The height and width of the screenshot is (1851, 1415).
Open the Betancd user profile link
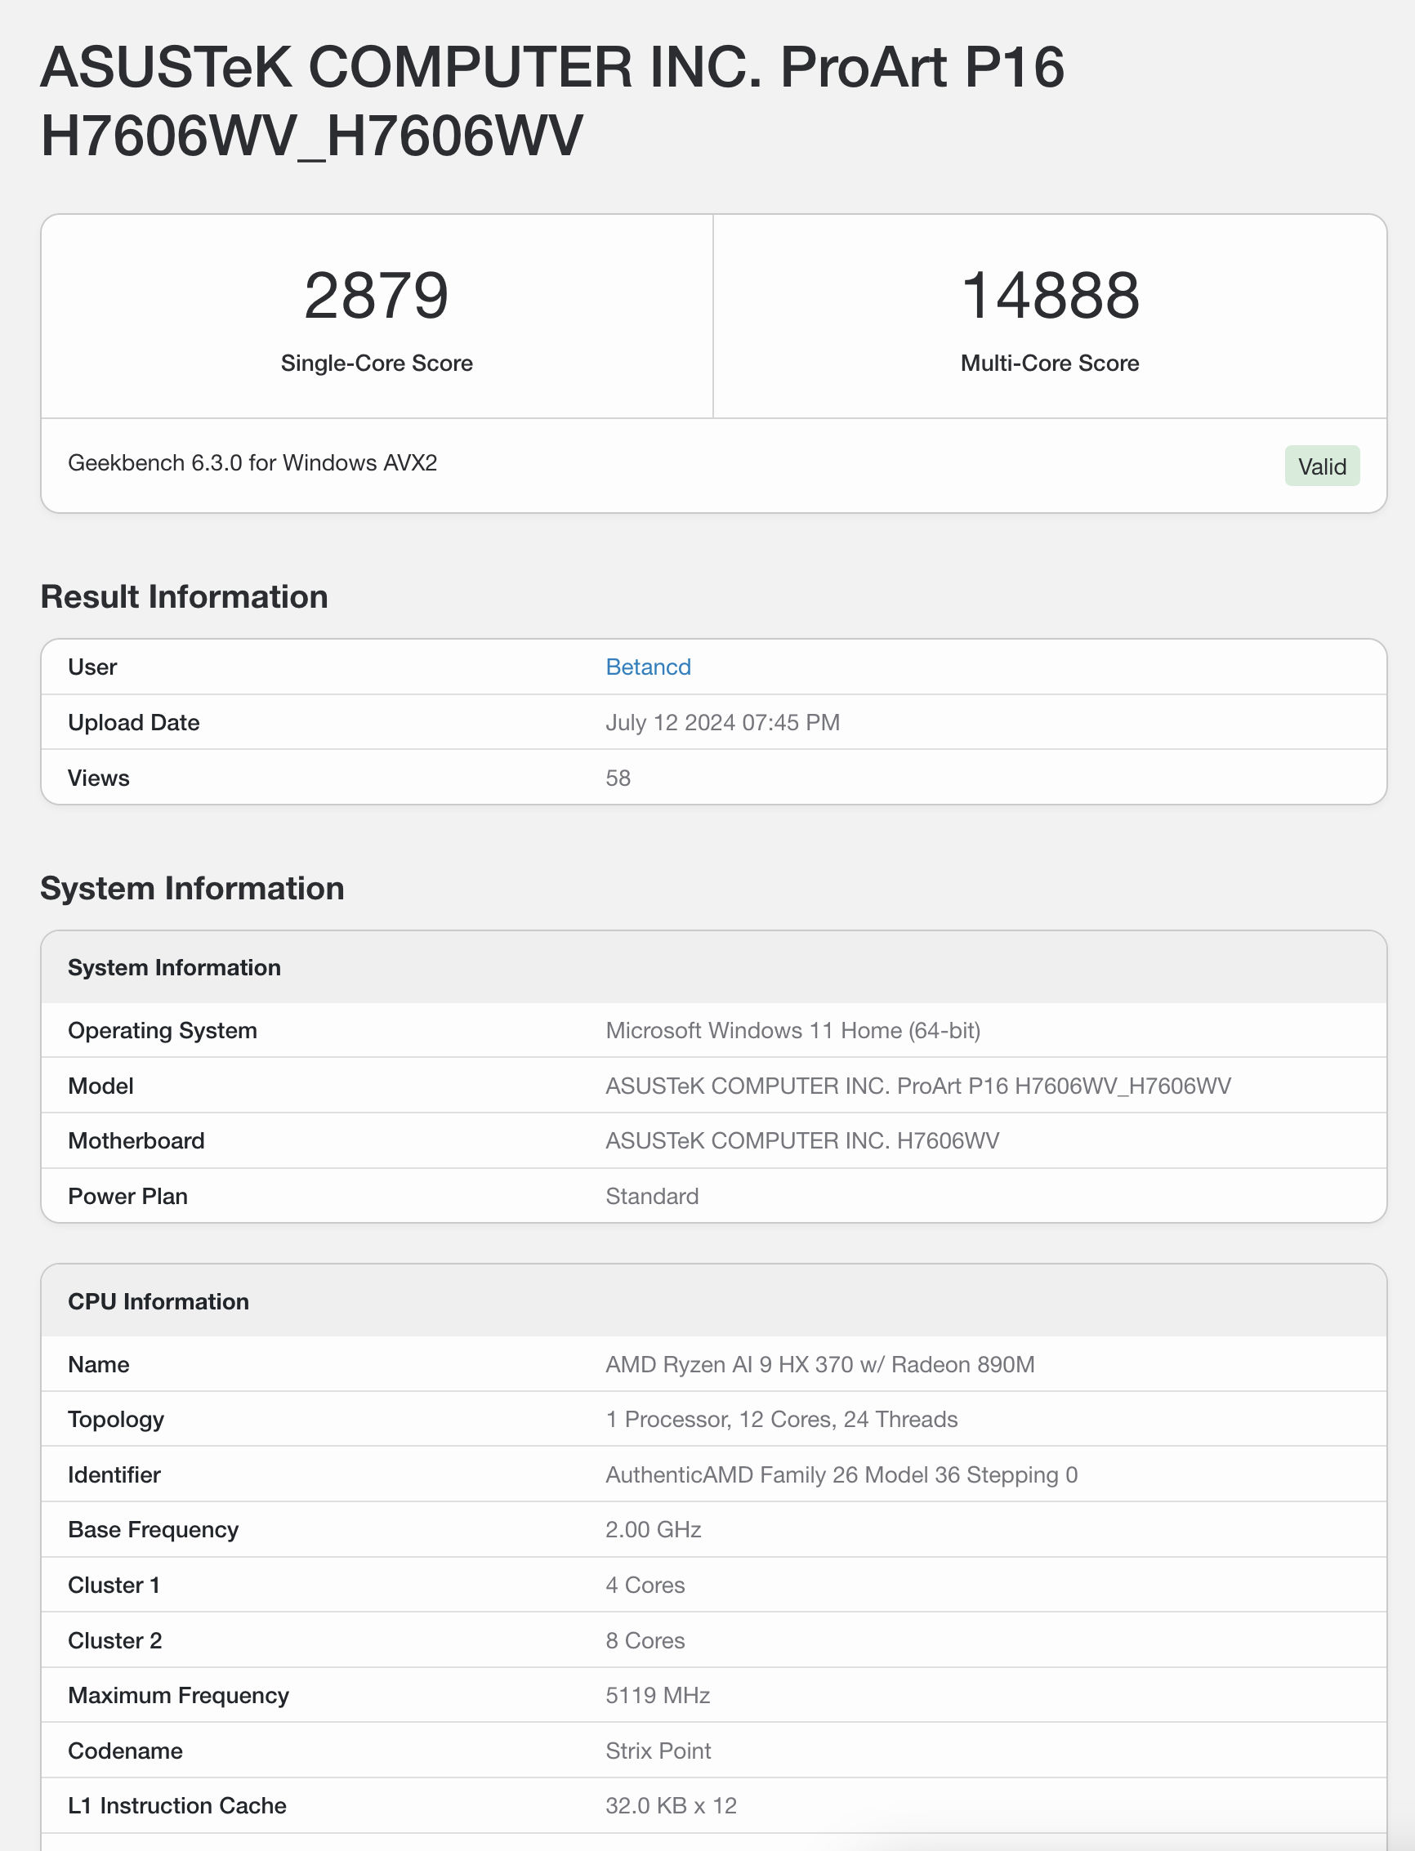(648, 667)
